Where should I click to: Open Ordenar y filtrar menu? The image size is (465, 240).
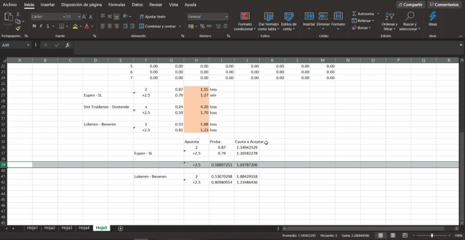389,21
